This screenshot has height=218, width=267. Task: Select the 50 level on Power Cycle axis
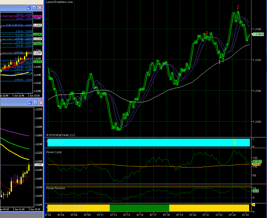point(255,175)
